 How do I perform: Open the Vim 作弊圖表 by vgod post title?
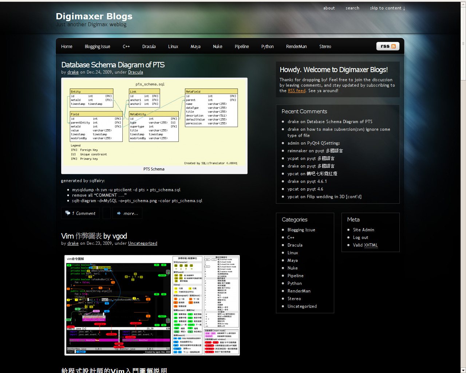click(x=94, y=236)
